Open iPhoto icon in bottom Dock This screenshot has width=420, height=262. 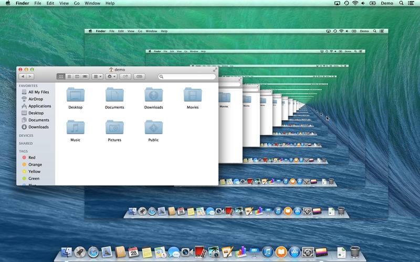tap(214, 252)
